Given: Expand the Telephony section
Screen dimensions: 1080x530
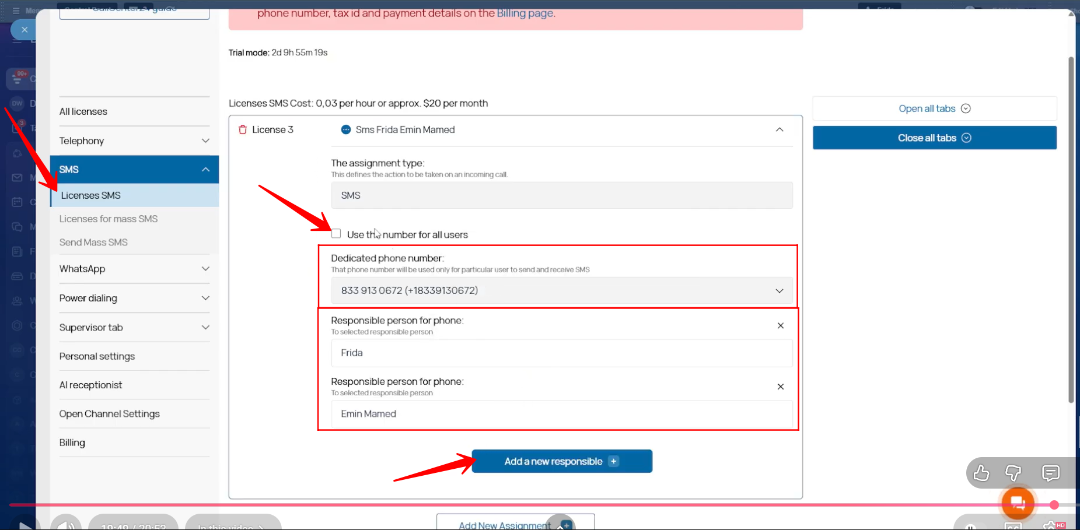Looking at the screenshot, I should click(x=134, y=141).
